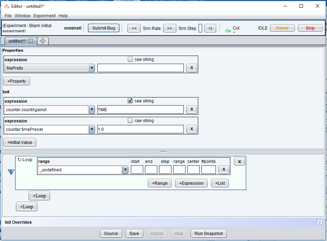Screen dimensions: 327x241
Task: Delete the whole Loop block with x
Action: coord(240,161)
